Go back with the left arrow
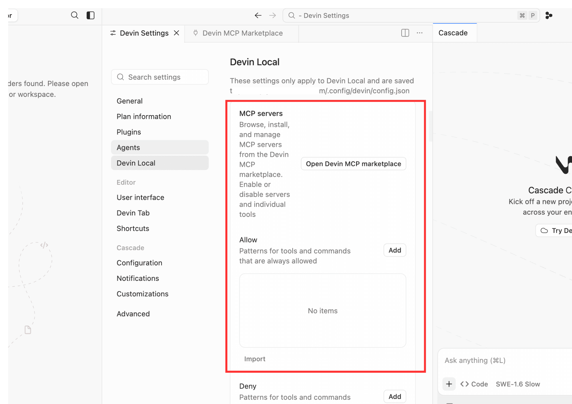 [x=258, y=15]
